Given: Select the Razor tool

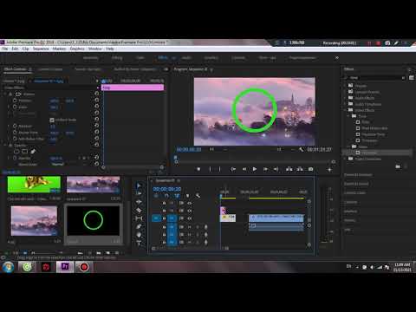Looking at the screenshot, I should (139, 210).
